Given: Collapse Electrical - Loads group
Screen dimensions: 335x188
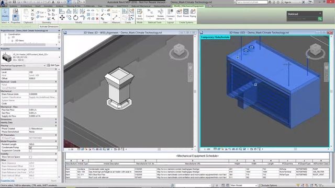Looking at the screenshot, I should (x=56, y=81).
